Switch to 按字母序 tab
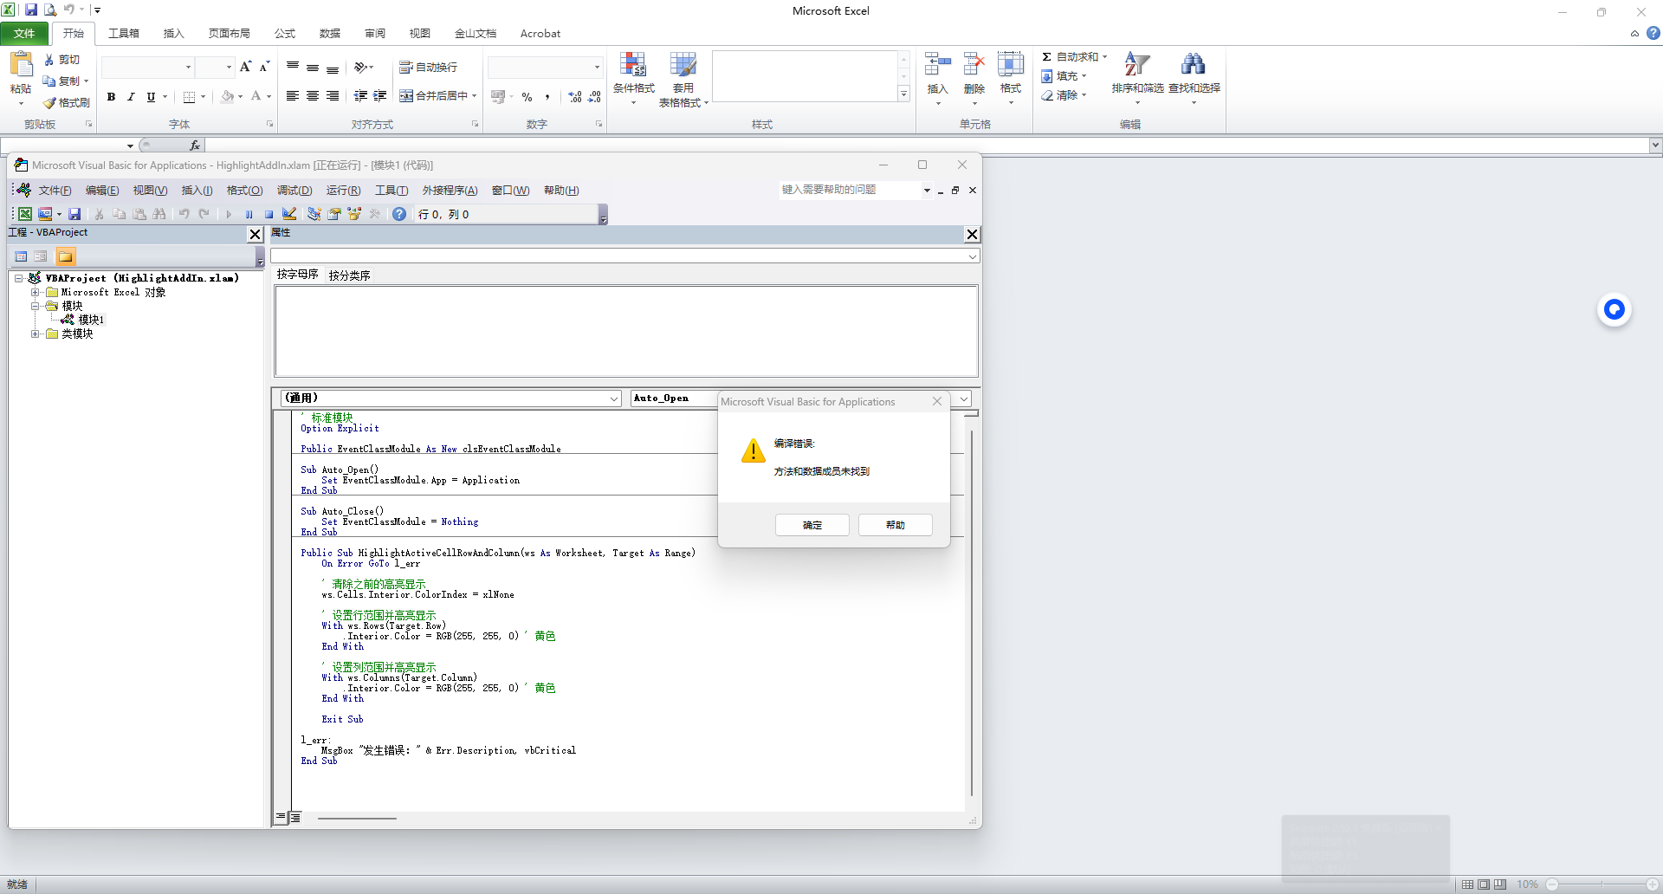Screen dimensions: 1663x894 [297, 275]
